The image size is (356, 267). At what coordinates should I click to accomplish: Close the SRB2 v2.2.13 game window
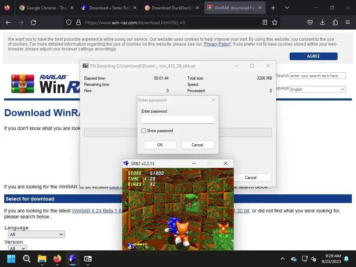(x=225, y=163)
